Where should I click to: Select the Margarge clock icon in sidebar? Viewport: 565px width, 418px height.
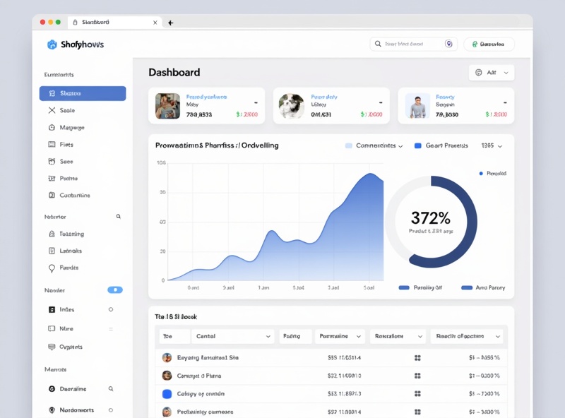52,128
